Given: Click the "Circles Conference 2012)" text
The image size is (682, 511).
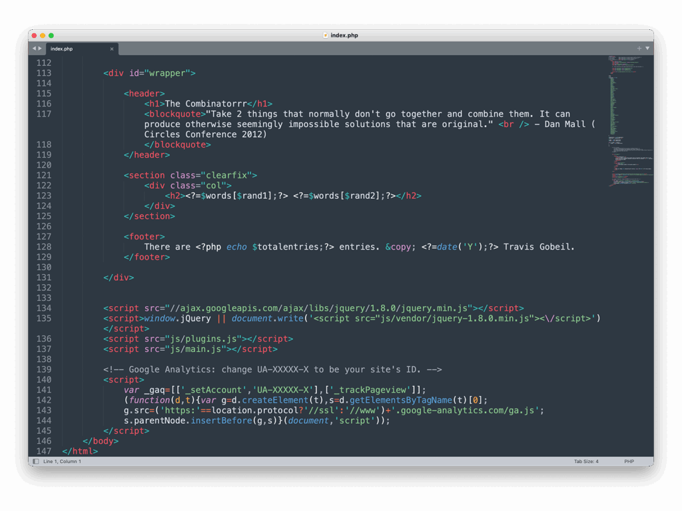Looking at the screenshot, I should [x=206, y=134].
